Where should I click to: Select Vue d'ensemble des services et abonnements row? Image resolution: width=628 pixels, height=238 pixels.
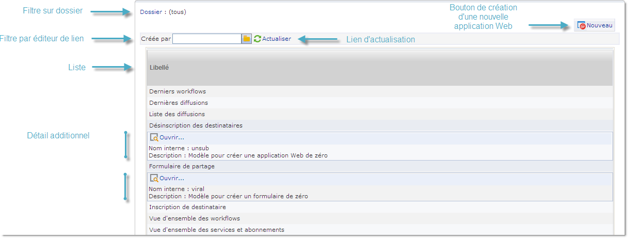(380, 230)
